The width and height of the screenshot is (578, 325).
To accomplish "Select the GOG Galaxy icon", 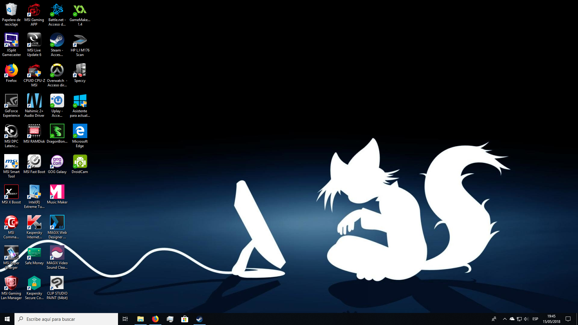I will [57, 164].
